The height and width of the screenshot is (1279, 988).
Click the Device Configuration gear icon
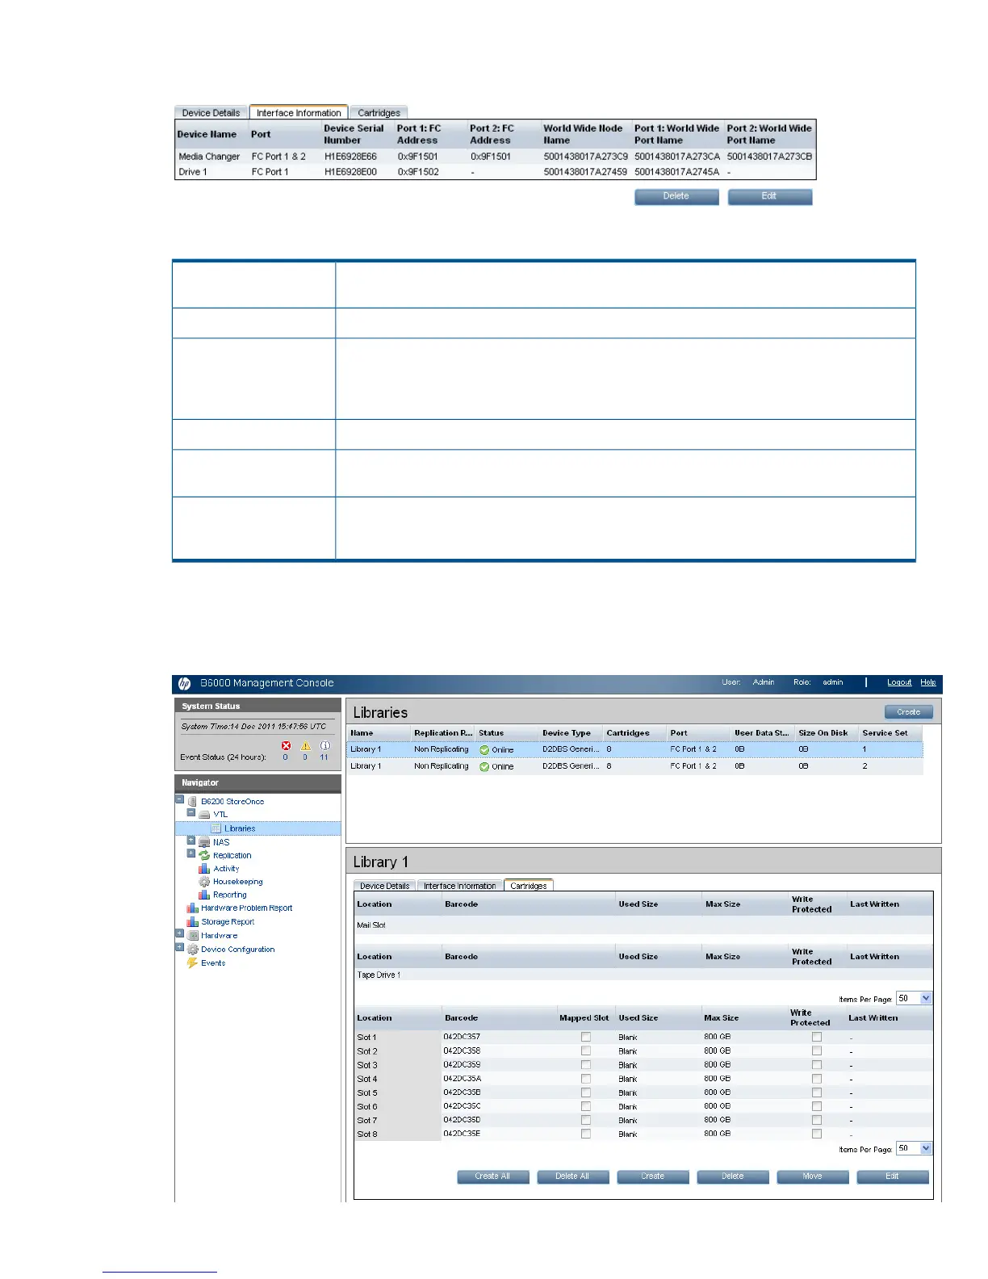coord(192,949)
